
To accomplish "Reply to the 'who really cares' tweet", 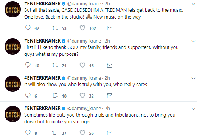I will pyautogui.click(x=28, y=95).
